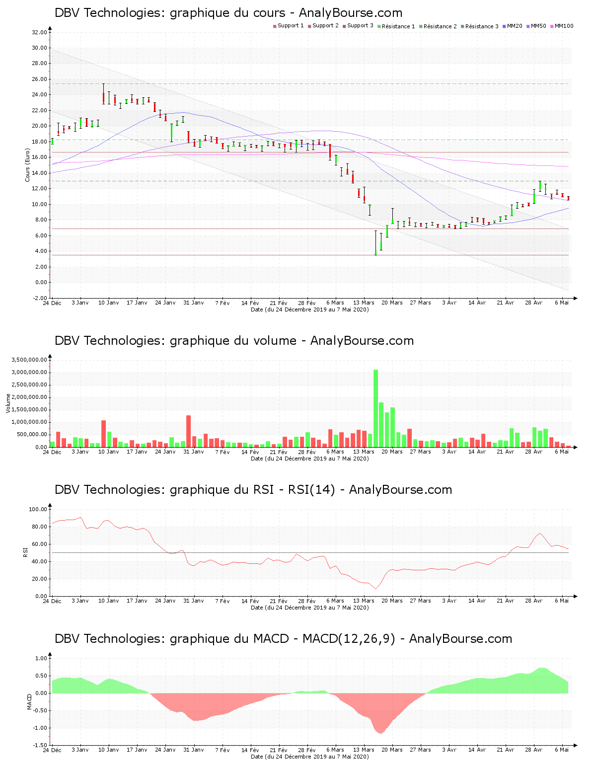The width and height of the screenshot is (596, 770).
Task: Click the Support 2 legend entry
Action: pos(323,26)
